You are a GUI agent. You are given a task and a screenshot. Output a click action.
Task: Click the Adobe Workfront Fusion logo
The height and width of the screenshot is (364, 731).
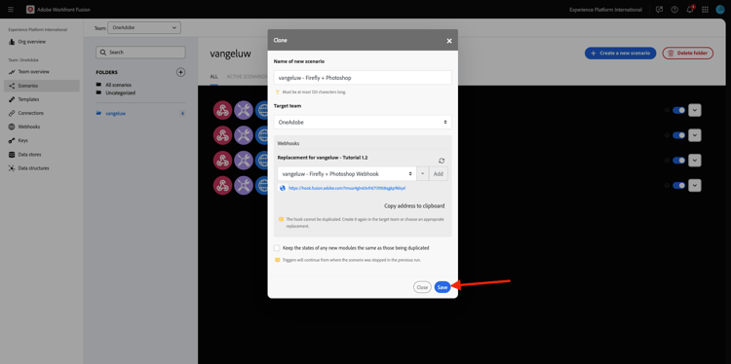pos(30,10)
